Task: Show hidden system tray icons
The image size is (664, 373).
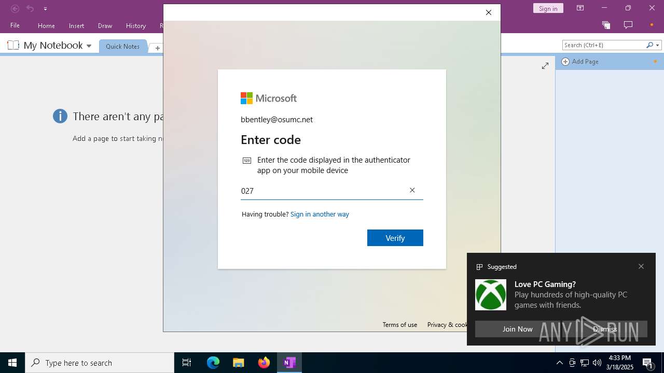Action: 560,363
